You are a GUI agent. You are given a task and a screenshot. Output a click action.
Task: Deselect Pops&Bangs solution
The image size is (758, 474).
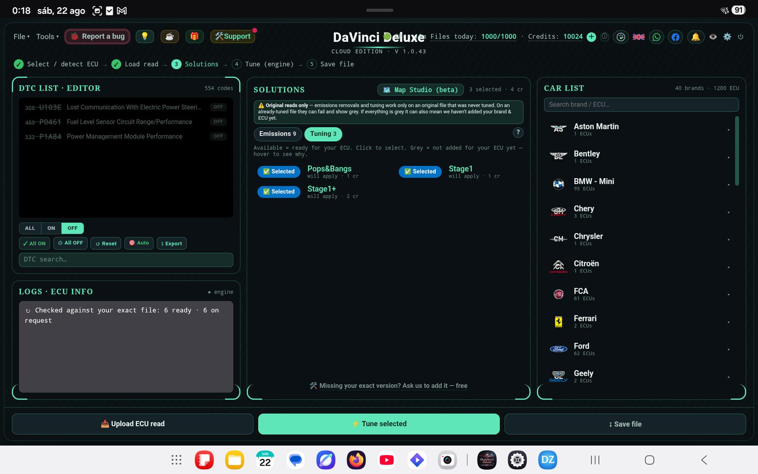point(279,172)
